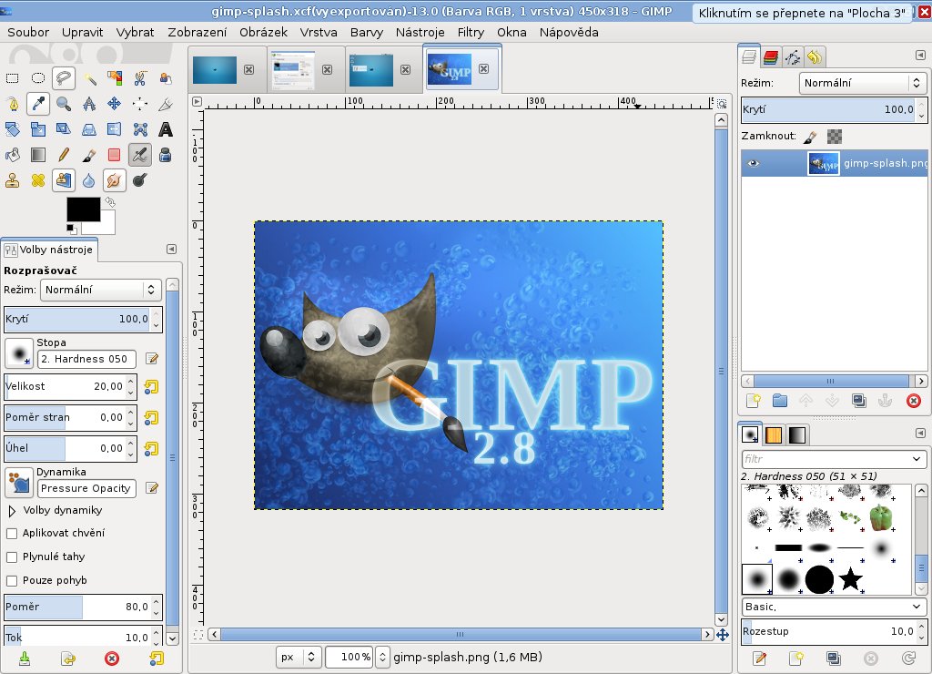
Task: Edit the Hardness 050 brush in tool options
Action: pyautogui.click(x=152, y=359)
